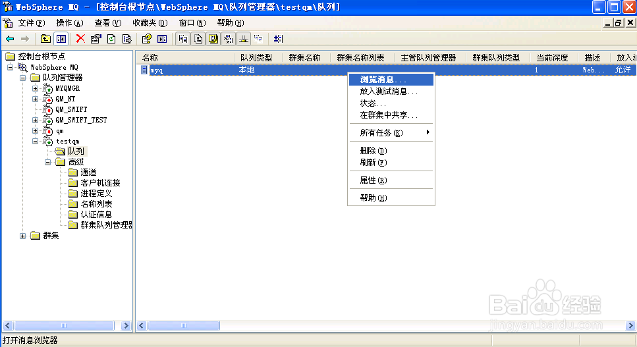This screenshot has height=347, width=637.
Task: Click the green Refresh toolbar icon
Action: 111,39
